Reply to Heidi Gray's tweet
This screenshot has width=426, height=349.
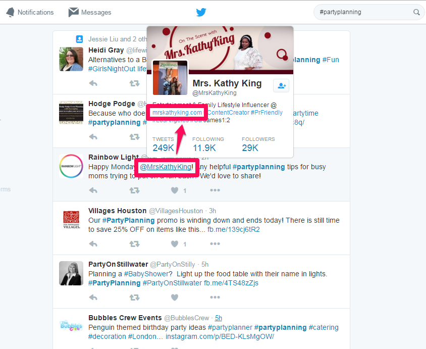click(x=93, y=83)
